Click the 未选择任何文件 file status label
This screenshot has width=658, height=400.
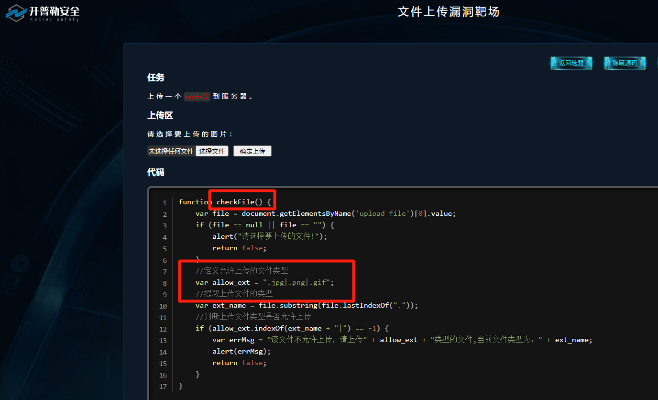[171, 151]
